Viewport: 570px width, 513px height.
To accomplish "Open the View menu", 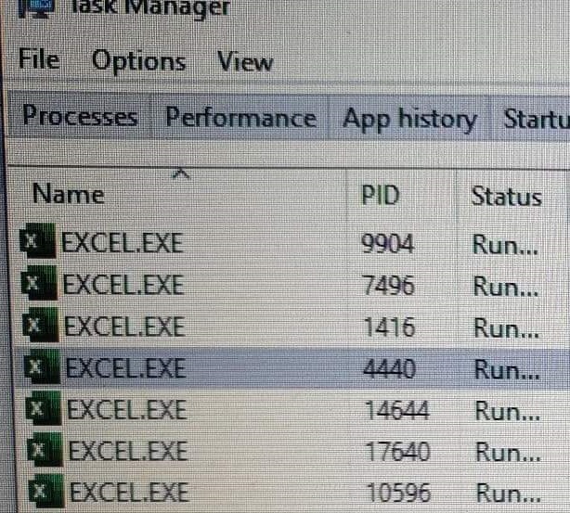I will (245, 61).
